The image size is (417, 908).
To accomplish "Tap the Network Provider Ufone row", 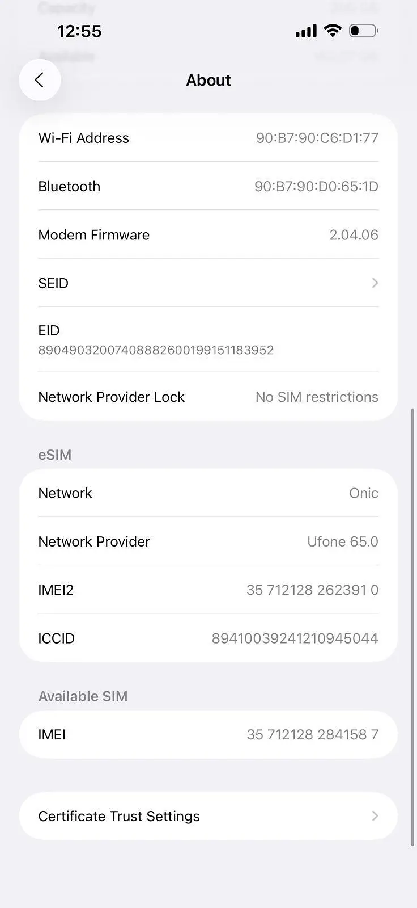I will coord(208,541).
